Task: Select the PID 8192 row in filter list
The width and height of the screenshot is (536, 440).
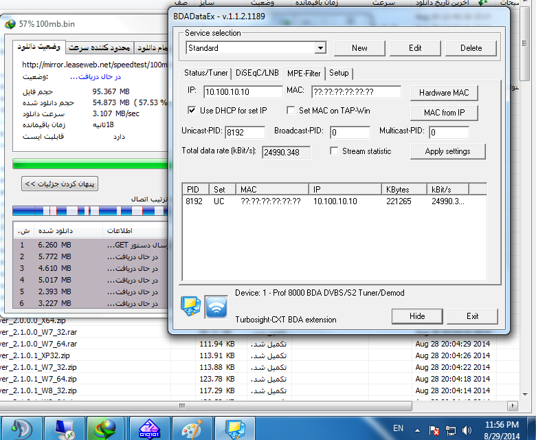Action: [335, 201]
